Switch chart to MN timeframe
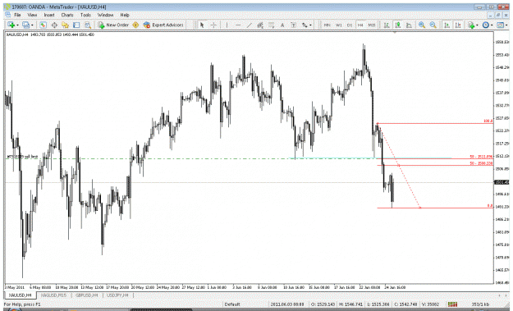The height and width of the screenshot is (311, 513). coord(327,25)
